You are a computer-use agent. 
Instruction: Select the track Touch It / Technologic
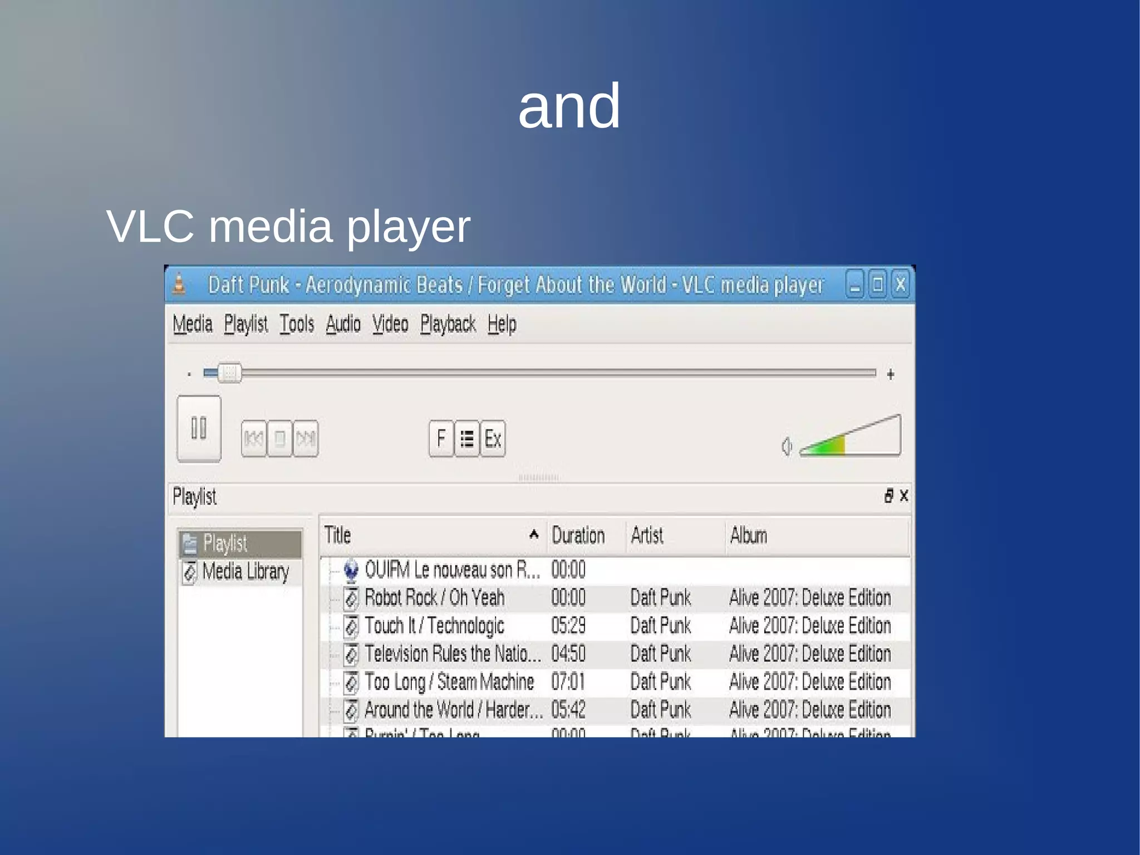434,626
